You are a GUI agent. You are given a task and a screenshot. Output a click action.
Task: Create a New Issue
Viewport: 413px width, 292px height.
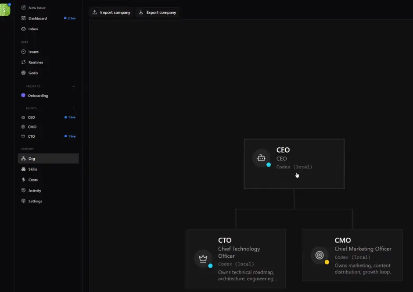click(x=36, y=8)
